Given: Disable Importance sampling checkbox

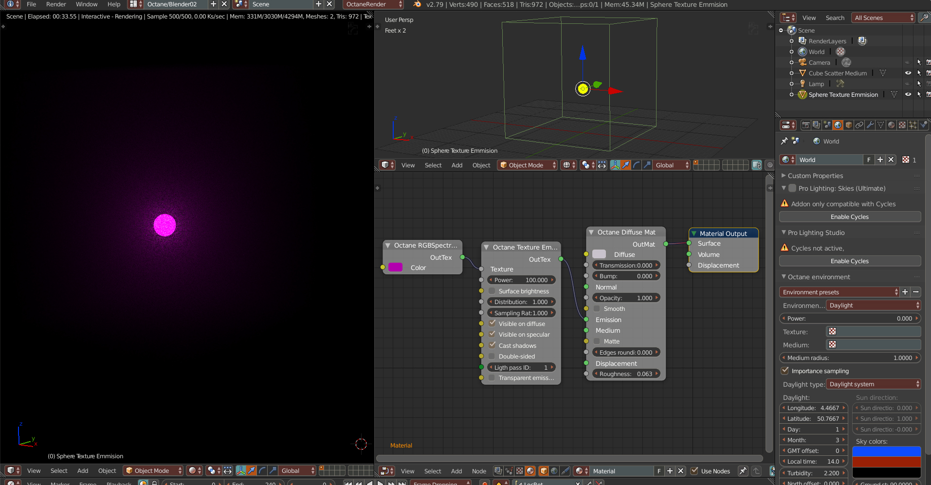Looking at the screenshot, I should (x=785, y=371).
